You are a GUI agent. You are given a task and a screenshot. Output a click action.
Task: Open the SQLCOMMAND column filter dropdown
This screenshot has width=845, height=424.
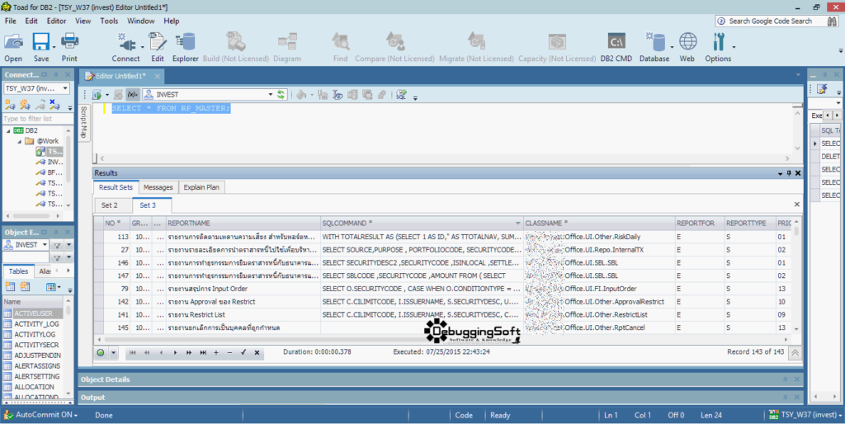[518, 223]
